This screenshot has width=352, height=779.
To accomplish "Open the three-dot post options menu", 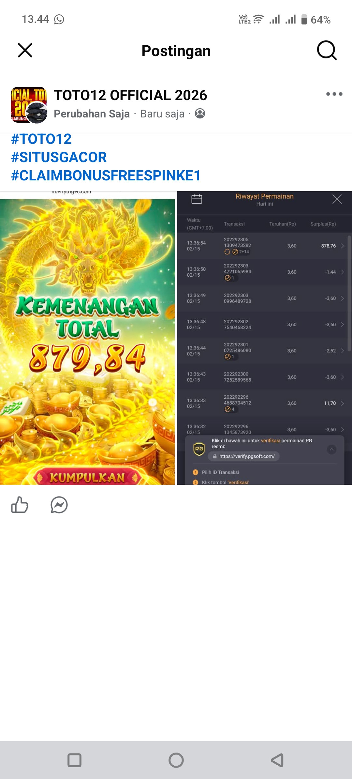I will point(334,94).
